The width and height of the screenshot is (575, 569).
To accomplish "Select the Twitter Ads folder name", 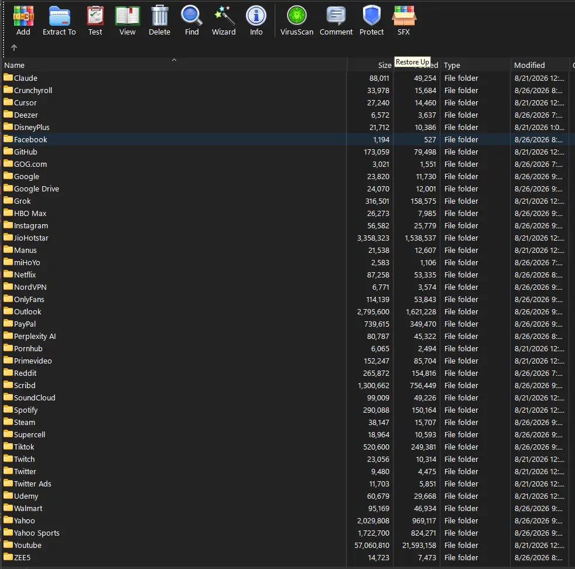I will [x=33, y=484].
